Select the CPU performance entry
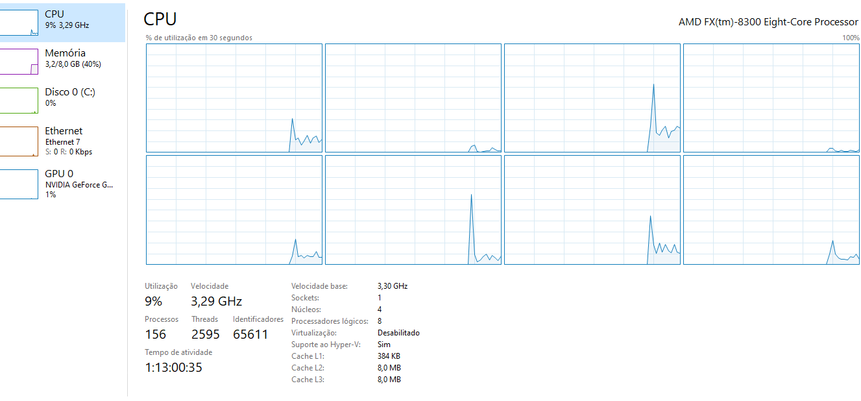861x401 pixels. click(x=62, y=23)
